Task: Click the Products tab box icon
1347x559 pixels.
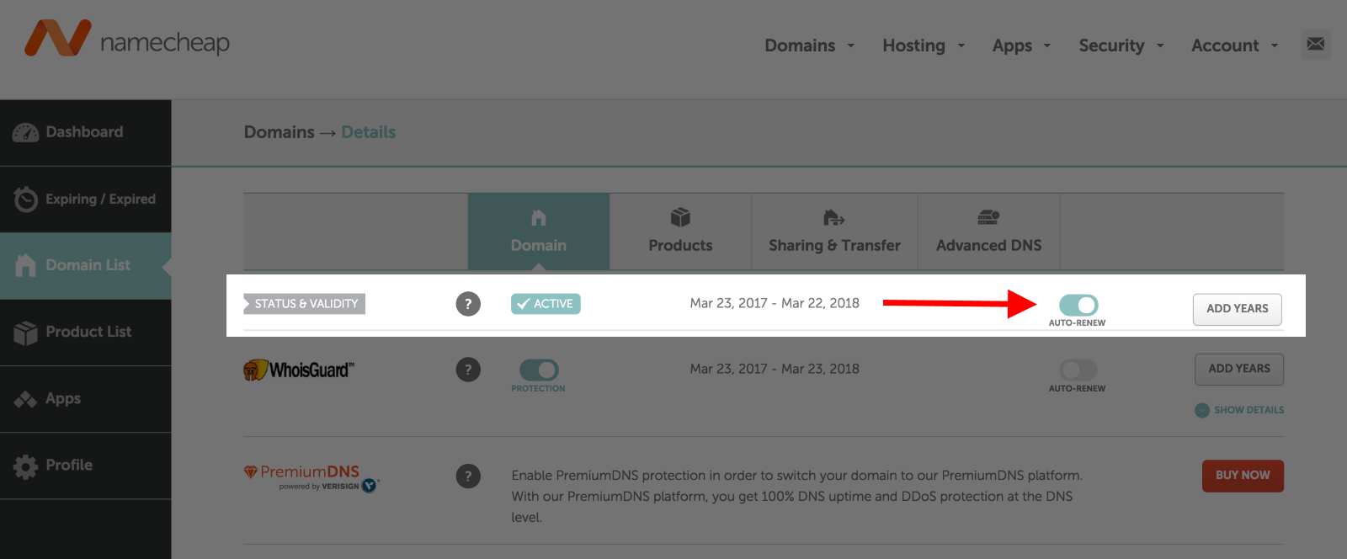Action: 680,218
